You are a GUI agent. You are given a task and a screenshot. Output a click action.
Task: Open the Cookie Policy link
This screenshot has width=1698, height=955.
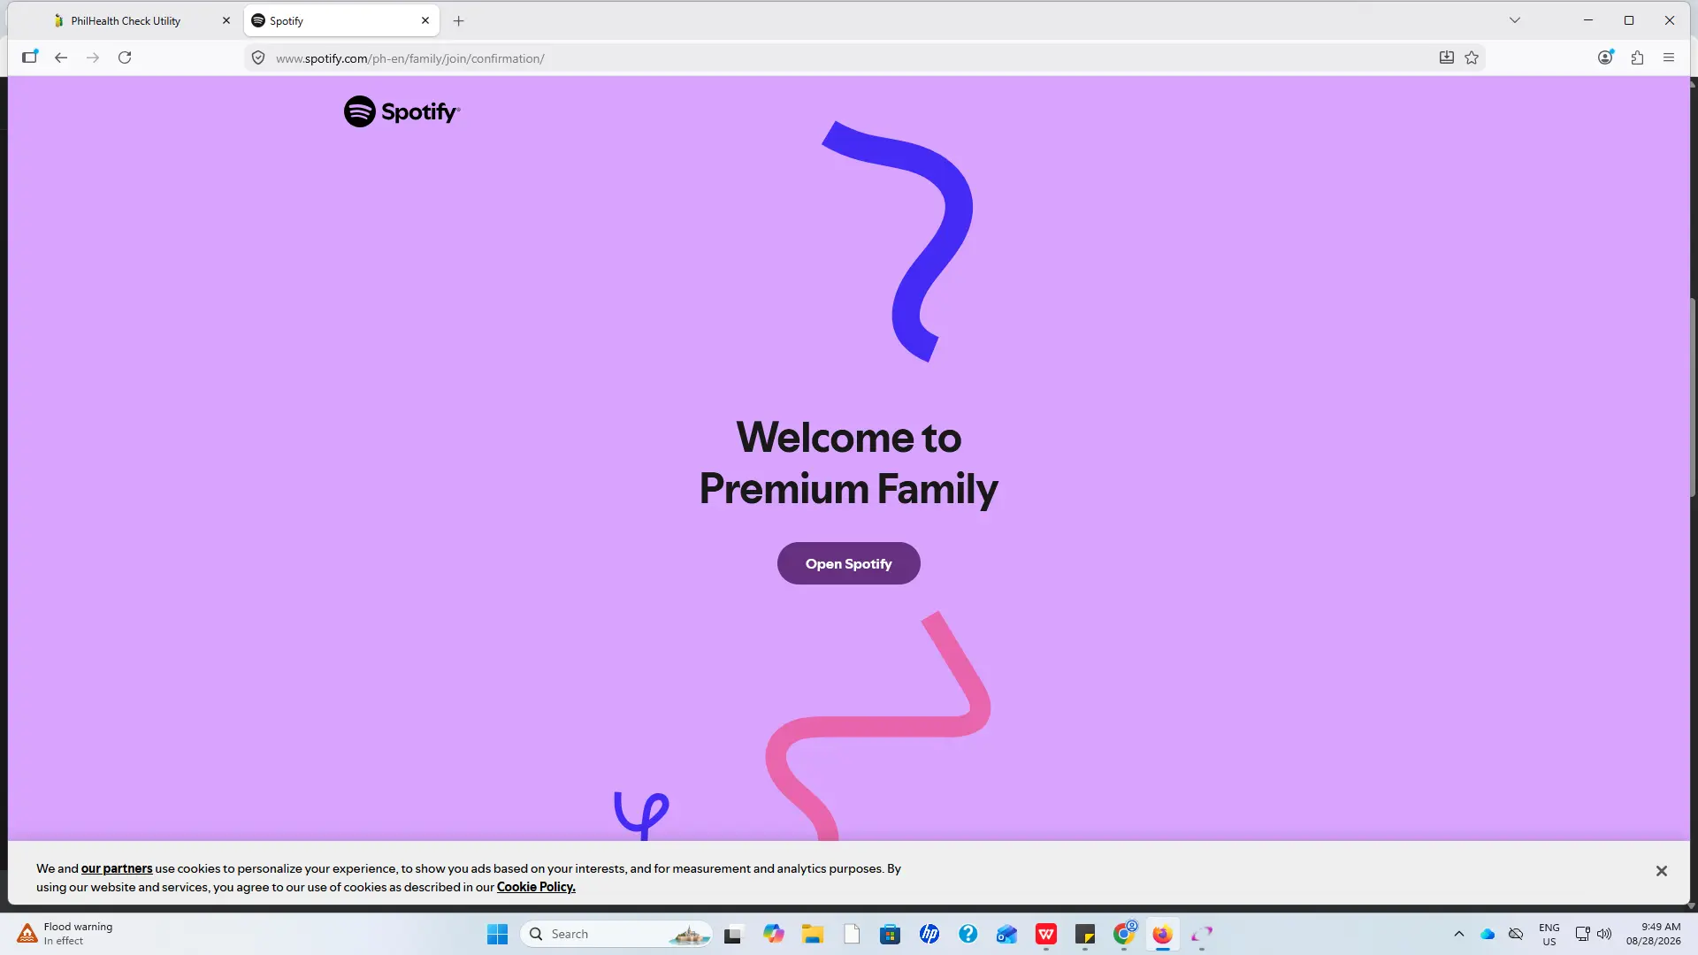coord(536,887)
